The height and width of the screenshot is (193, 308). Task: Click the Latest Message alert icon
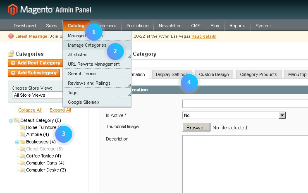coord(11,36)
